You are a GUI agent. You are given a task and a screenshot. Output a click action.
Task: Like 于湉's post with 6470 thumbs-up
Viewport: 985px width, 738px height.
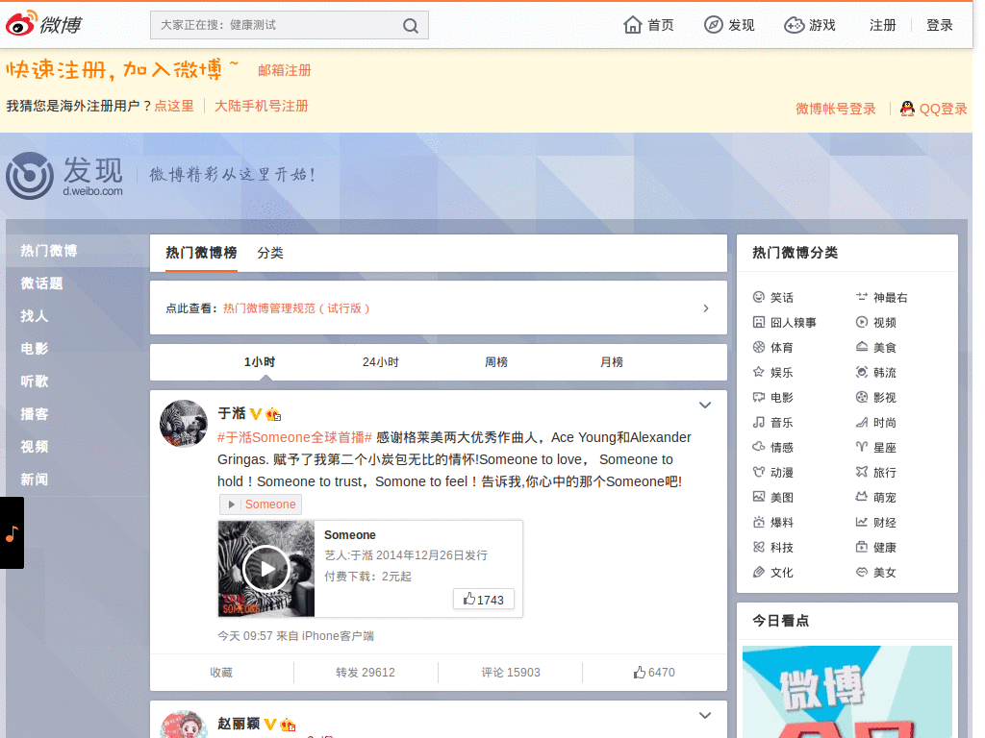654,672
